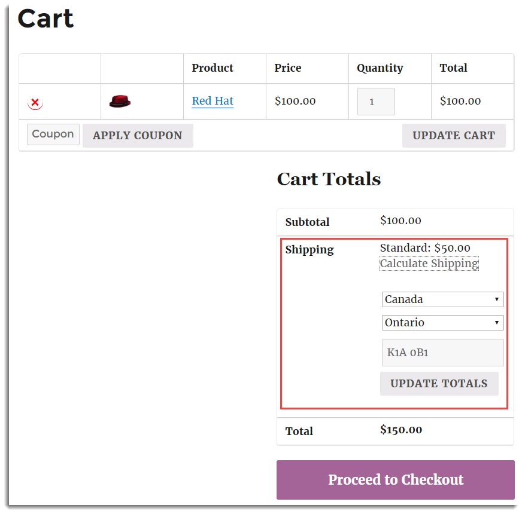Click the Shipping row label
Image resolution: width=522 pixels, height=514 pixels.
pyautogui.click(x=309, y=249)
